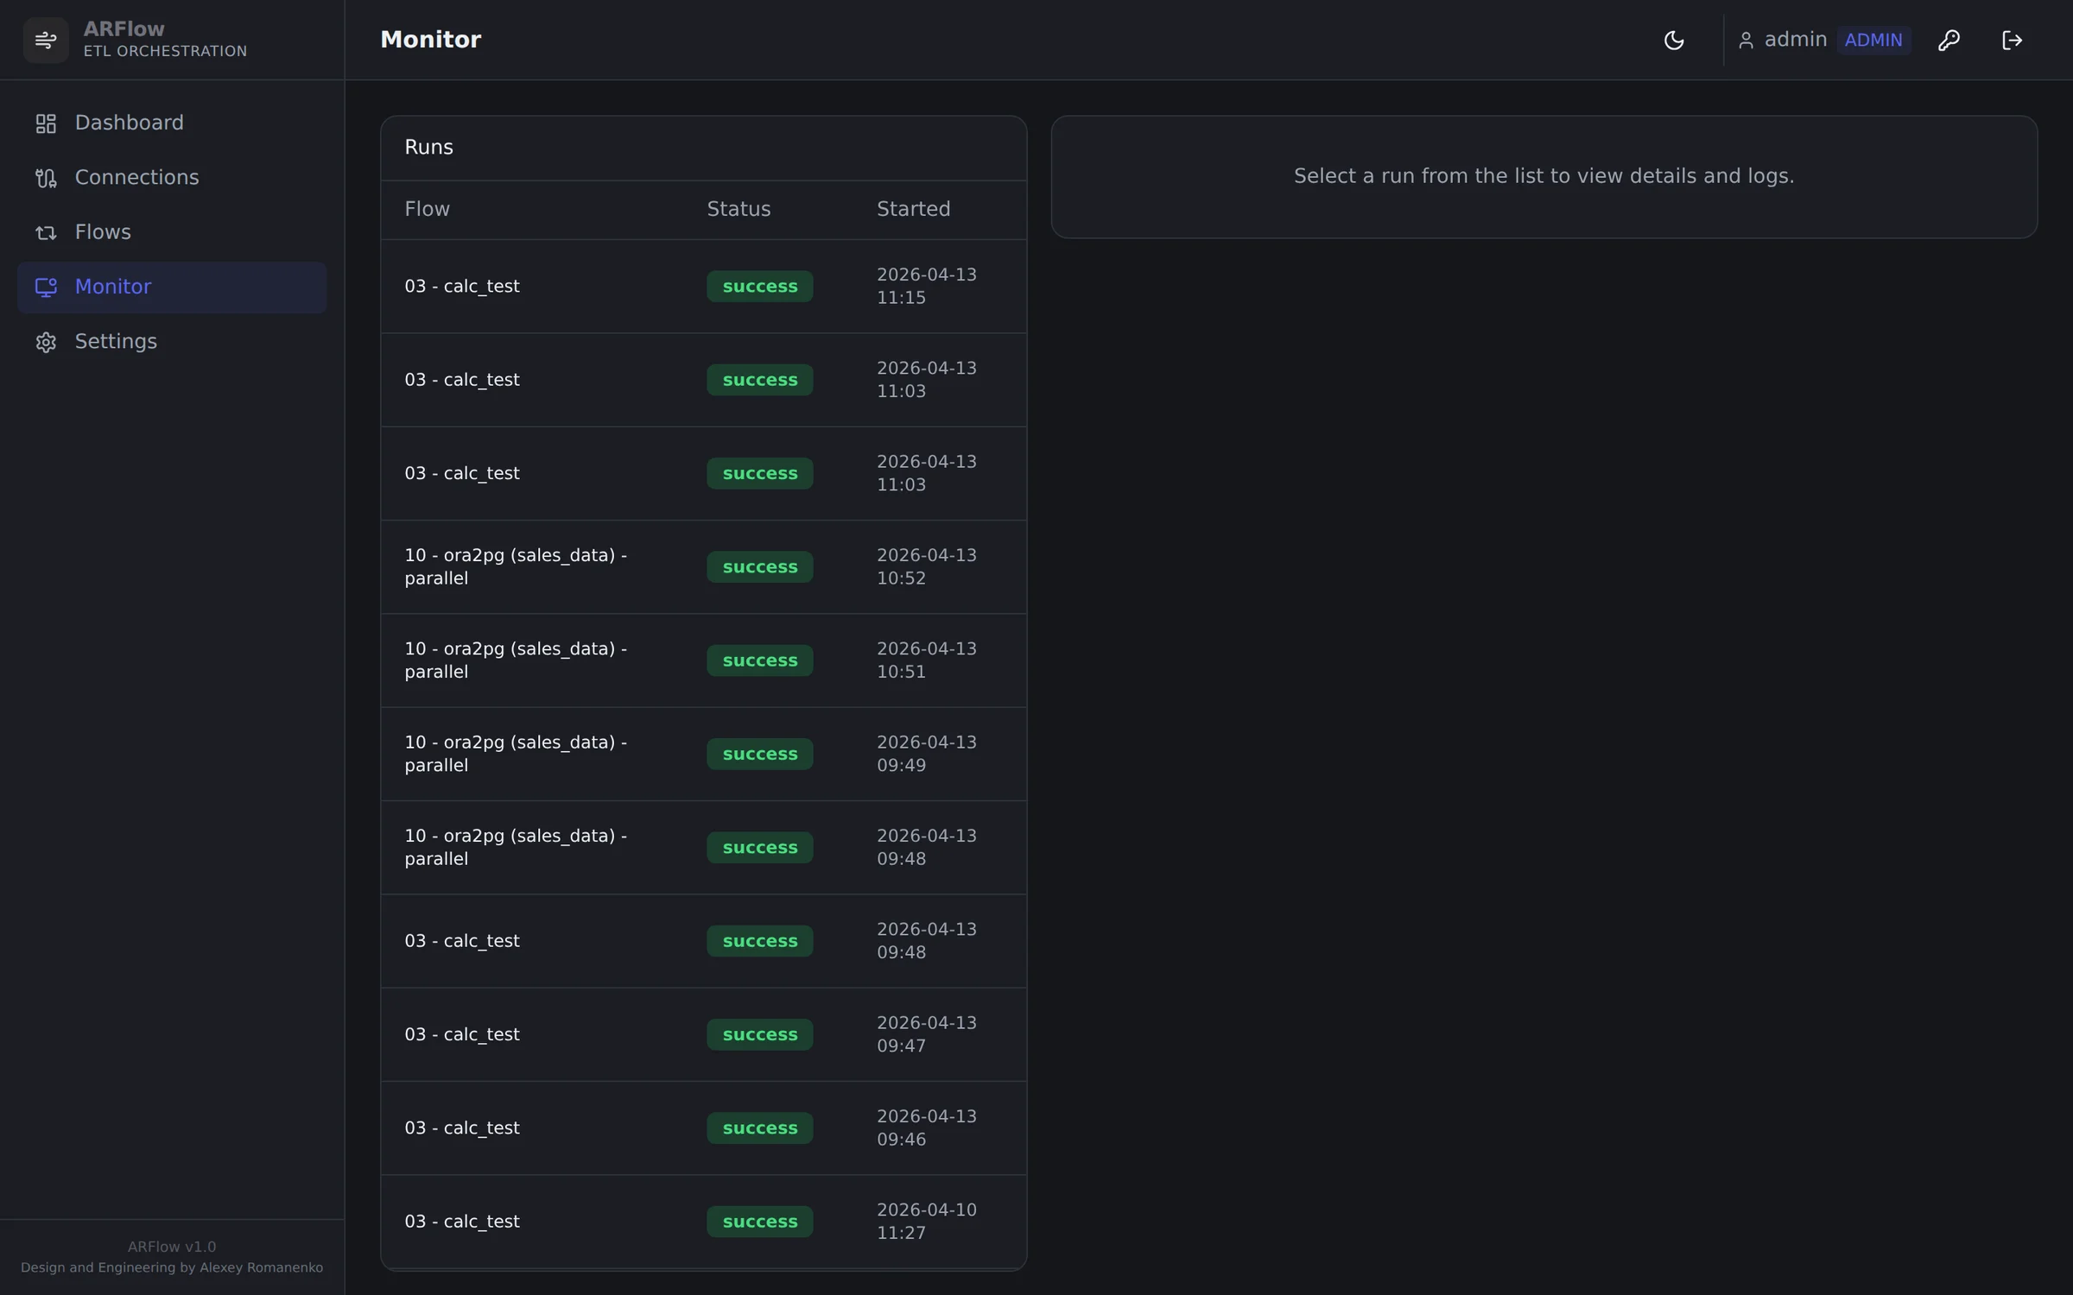Click the logout icon
Viewport: 2073px width, 1295px height.
point(2012,40)
